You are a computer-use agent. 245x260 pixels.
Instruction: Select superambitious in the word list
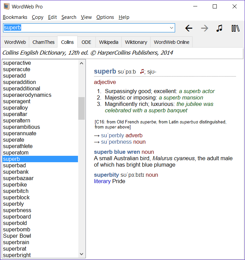(40, 127)
